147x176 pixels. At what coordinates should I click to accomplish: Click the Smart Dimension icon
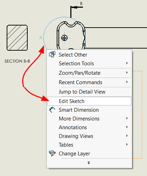point(52,110)
